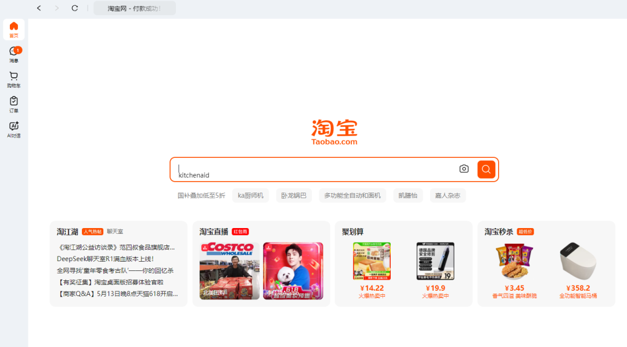
Task: Click the 全功能智能马桶 caption
Action: 578,297
